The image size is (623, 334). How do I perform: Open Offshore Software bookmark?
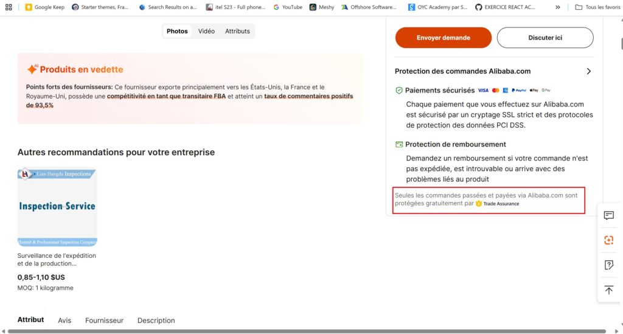(x=369, y=7)
